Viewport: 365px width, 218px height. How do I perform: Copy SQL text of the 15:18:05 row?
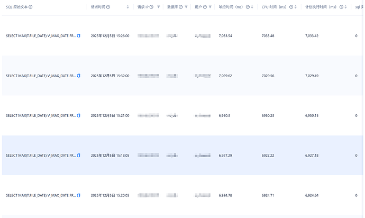[x=79, y=156]
